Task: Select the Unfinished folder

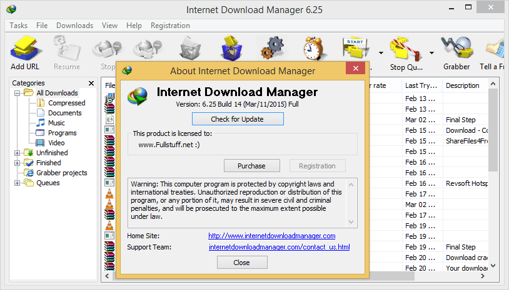Action: pyautogui.click(x=52, y=153)
